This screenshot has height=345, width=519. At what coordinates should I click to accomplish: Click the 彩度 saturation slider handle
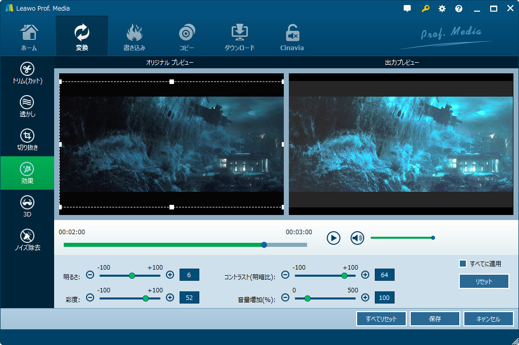(x=146, y=298)
